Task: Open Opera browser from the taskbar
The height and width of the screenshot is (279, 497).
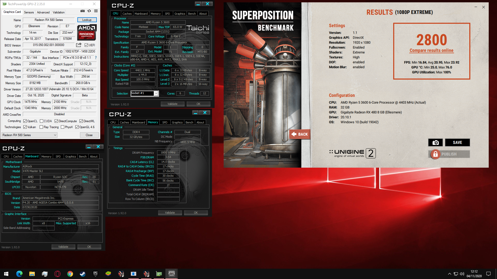Action: coord(57,274)
